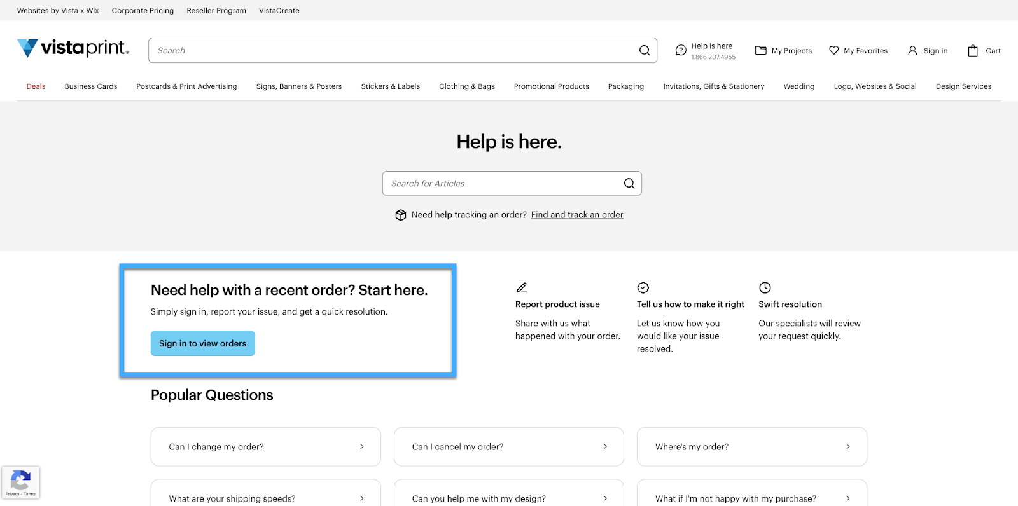Focus the top Search input field
Image resolution: width=1018 pixels, height=506 pixels.
click(403, 50)
